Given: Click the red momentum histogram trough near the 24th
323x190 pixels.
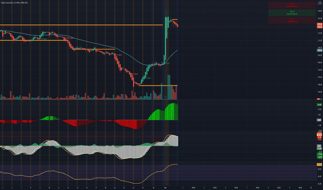Looking at the screenshot, I should (136, 124).
